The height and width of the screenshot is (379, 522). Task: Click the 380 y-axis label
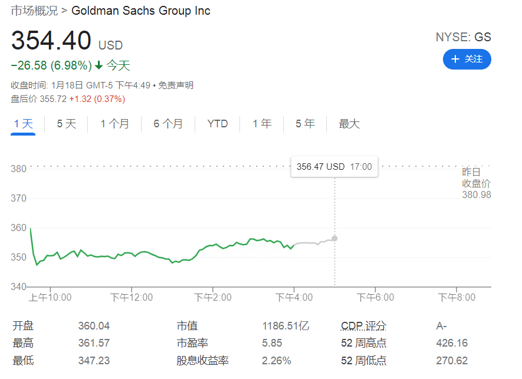[x=18, y=169]
